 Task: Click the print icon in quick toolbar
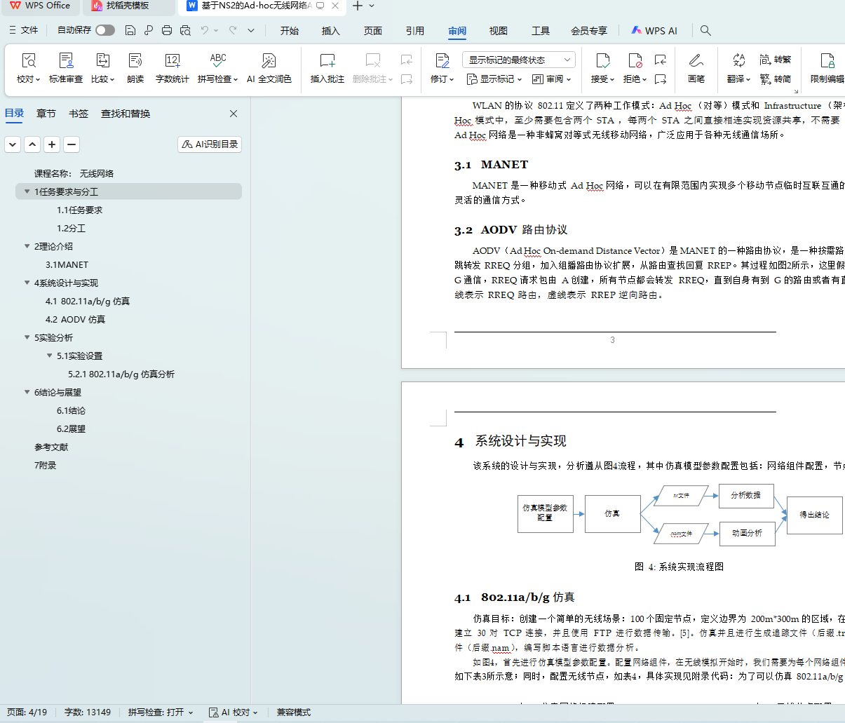click(167, 30)
